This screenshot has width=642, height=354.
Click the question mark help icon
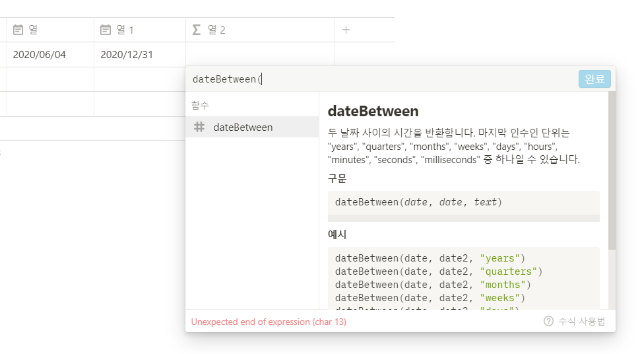coord(549,321)
